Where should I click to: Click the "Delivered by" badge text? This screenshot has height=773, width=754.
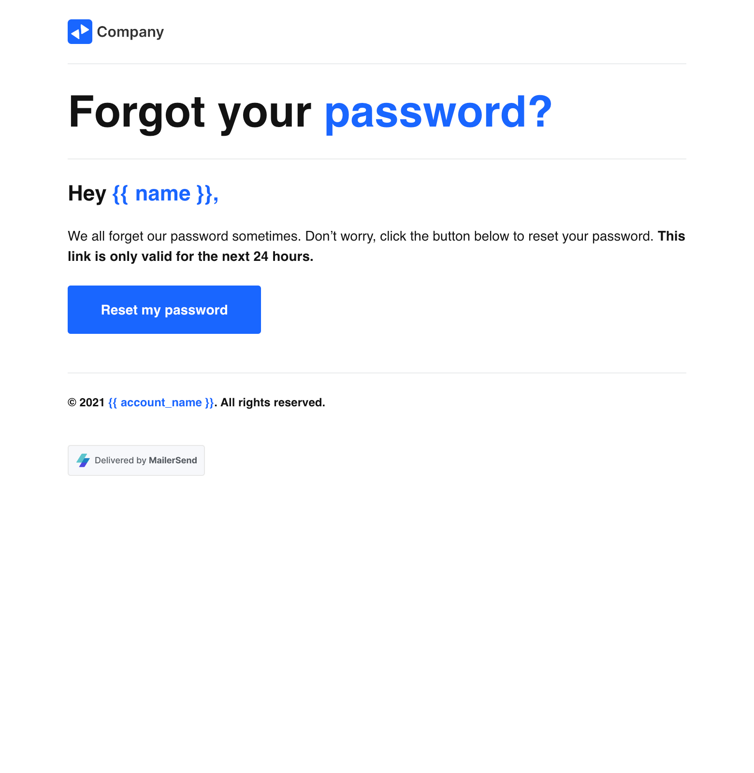120,460
